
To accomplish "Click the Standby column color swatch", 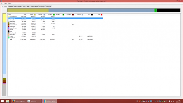I will [x=44, y=15].
